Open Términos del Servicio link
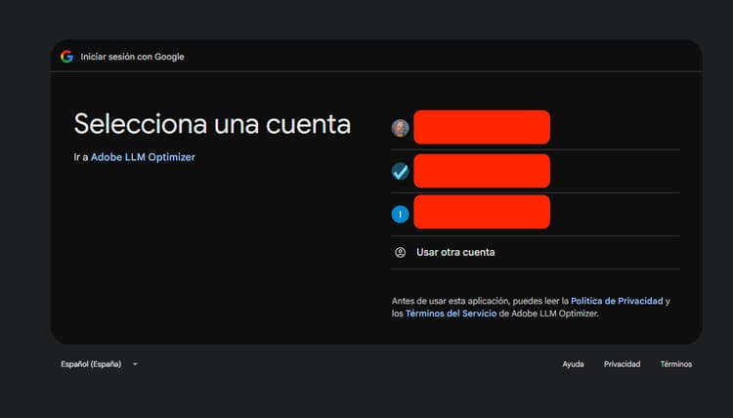733x418 pixels. tap(451, 313)
